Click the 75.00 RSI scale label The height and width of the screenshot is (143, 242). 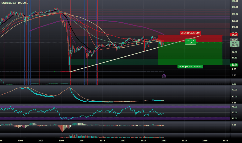(234, 107)
